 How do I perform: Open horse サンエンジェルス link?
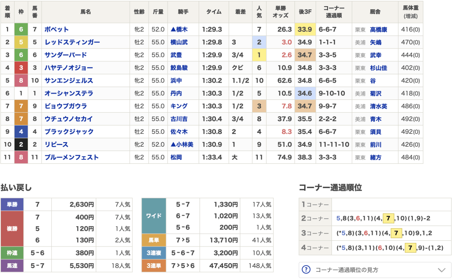[68, 80]
